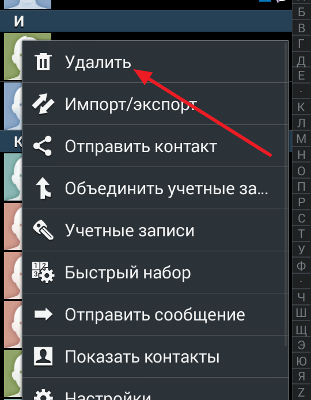Tap the trash can Delete icon
Image resolution: width=311 pixels, height=400 pixels.
coord(43,62)
